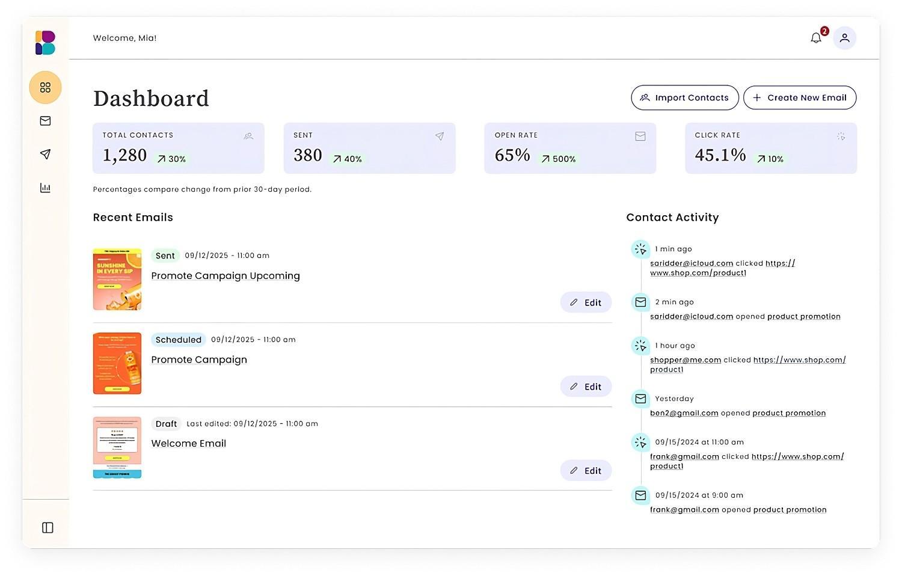Edit the scheduled Promote Campaign email
Image resolution: width=902 pixels, height=576 pixels.
[586, 387]
